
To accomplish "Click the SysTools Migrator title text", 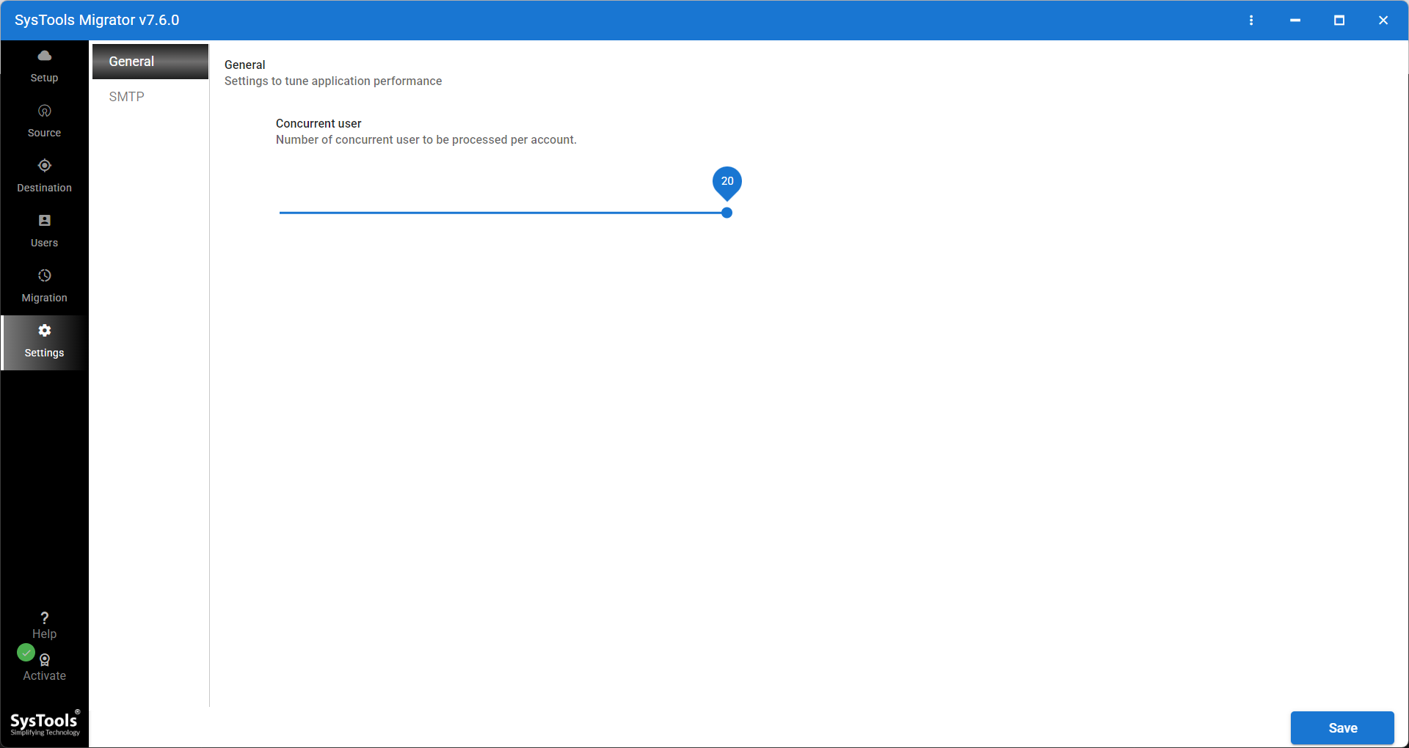I will (96, 20).
